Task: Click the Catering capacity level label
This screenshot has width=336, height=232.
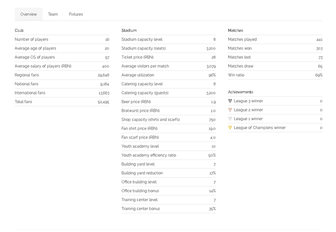Action: point(142,84)
